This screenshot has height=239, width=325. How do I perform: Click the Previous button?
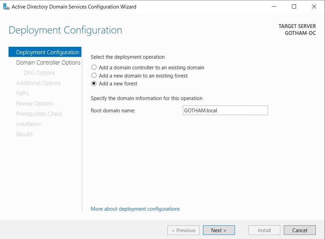[x=183, y=230]
